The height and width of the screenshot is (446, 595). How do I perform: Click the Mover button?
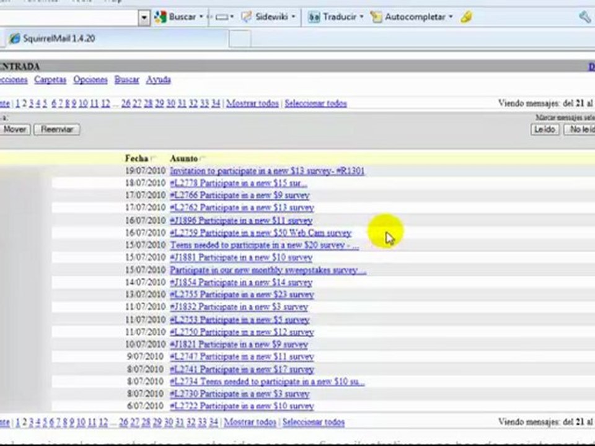coord(15,129)
